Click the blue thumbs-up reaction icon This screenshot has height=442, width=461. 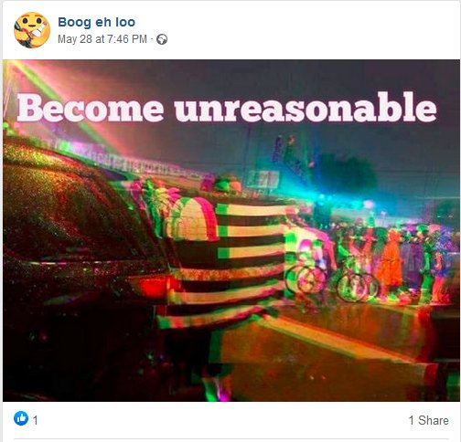click(x=21, y=418)
